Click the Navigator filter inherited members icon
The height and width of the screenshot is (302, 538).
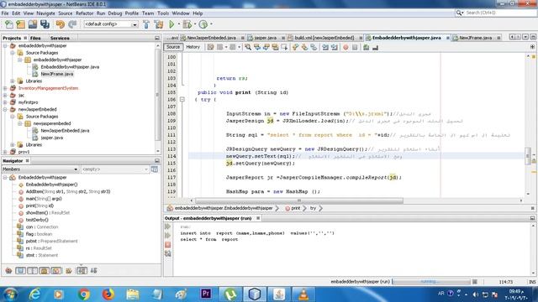click(8, 271)
